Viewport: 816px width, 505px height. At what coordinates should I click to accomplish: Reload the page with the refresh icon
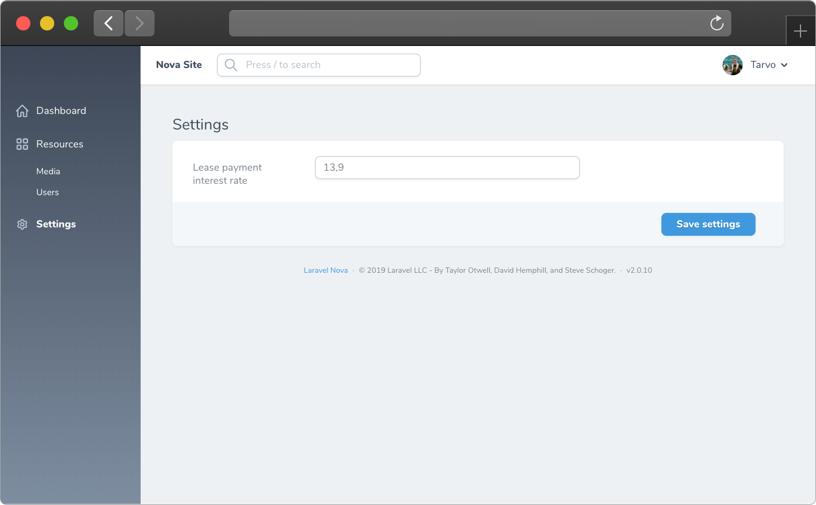[716, 23]
